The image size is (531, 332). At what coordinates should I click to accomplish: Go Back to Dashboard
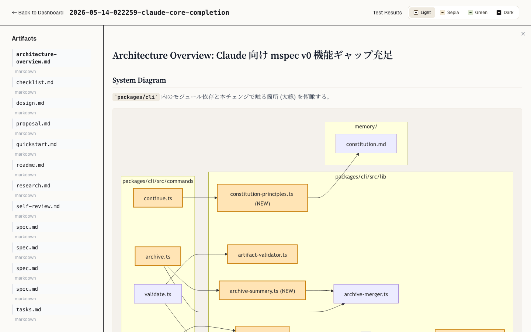pos(38,13)
